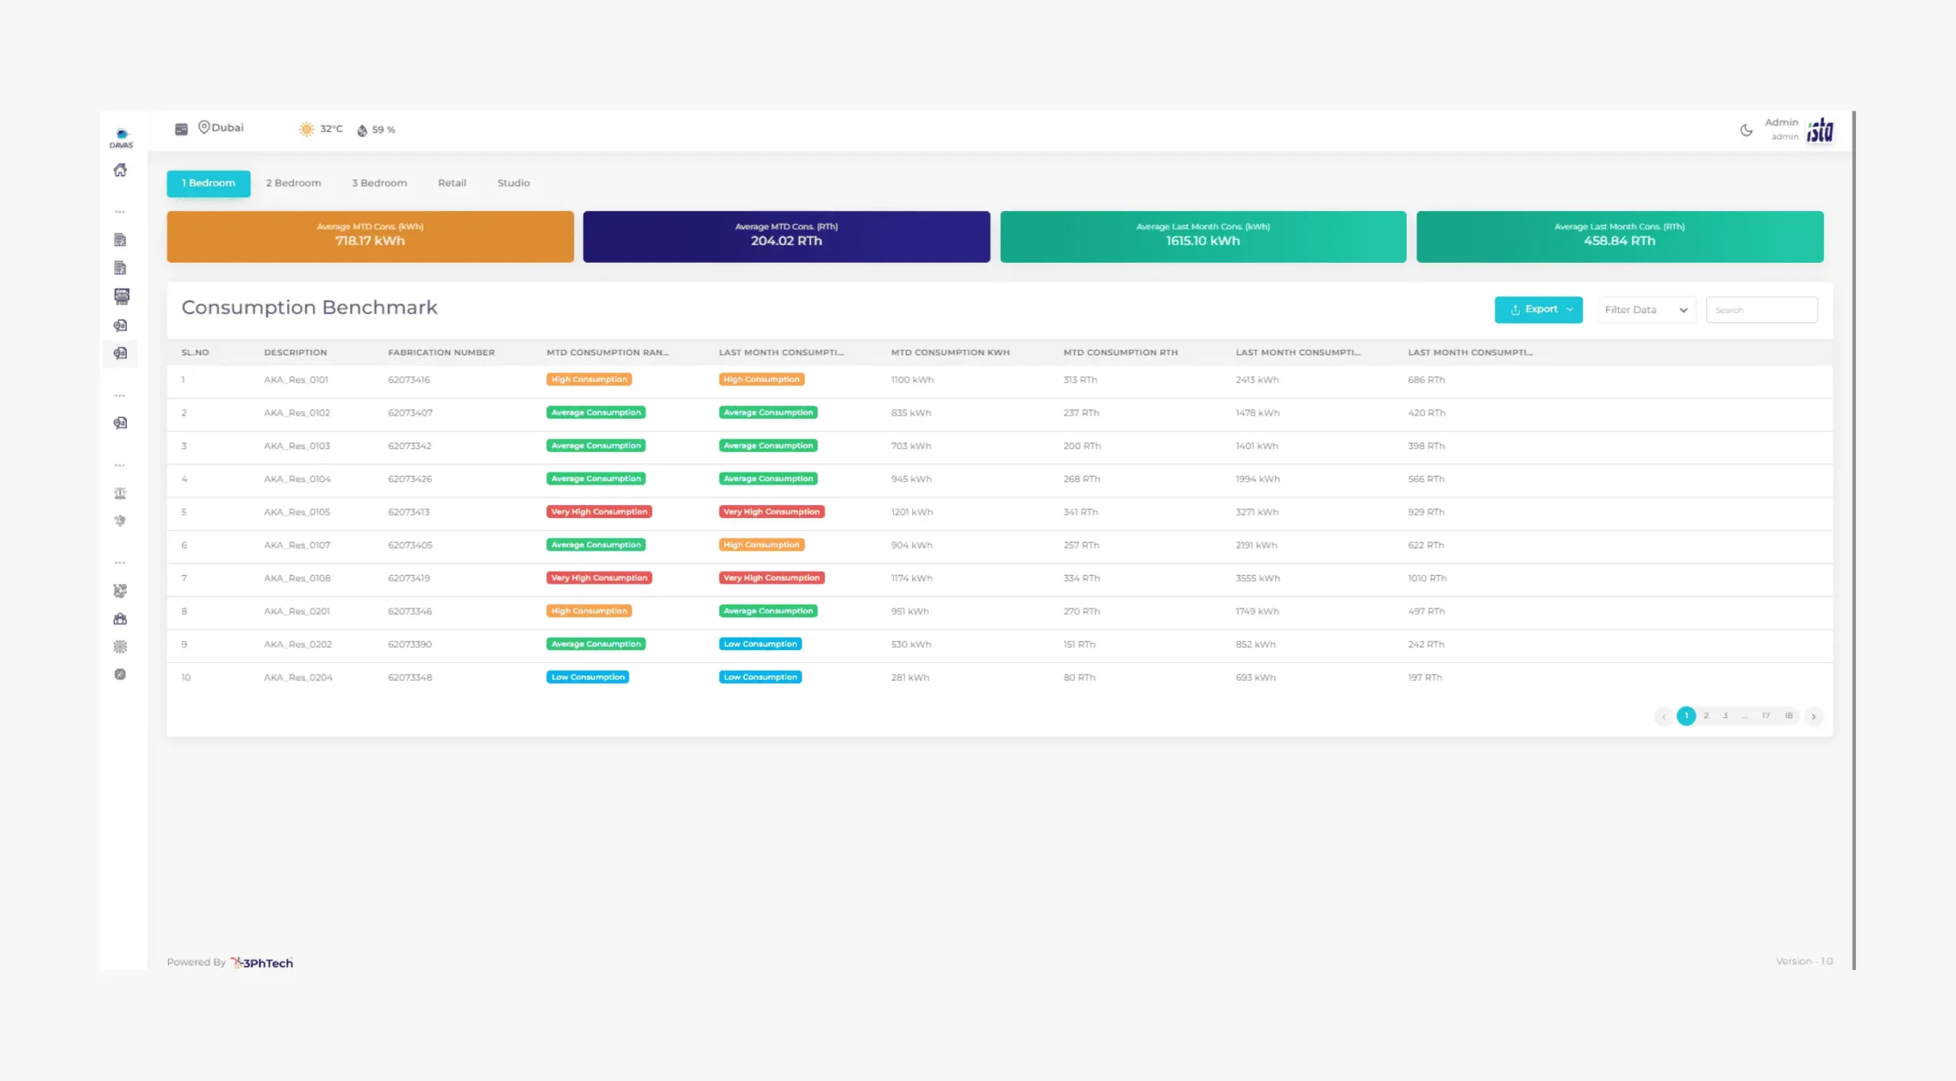1956x1081 pixels.
Task: Go to page 2 of the table
Action: [x=1705, y=716]
